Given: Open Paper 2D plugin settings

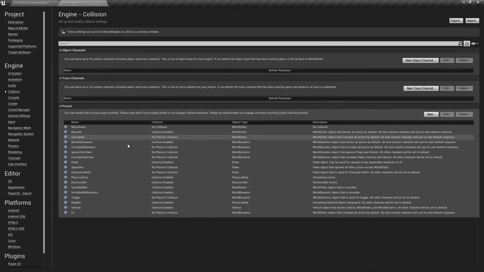Looking at the screenshot, I should [x=14, y=264].
